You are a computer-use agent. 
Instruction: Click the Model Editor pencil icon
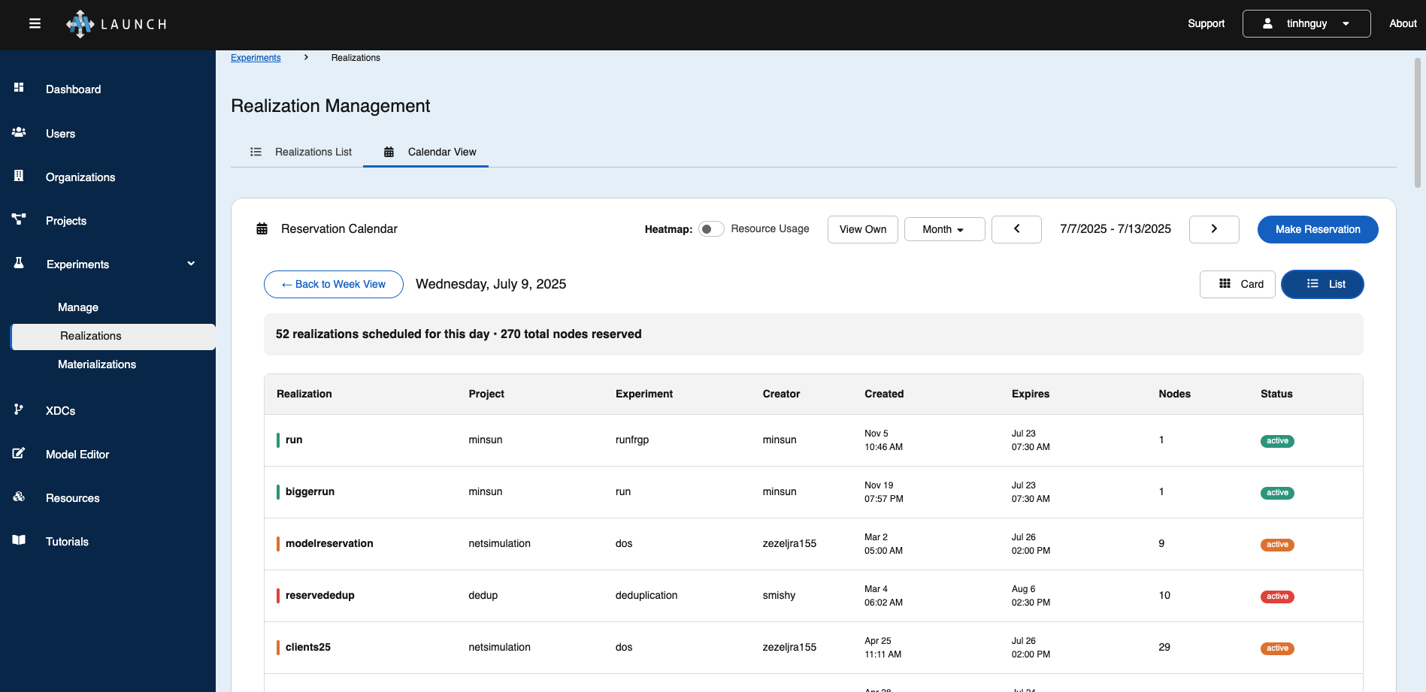19,453
